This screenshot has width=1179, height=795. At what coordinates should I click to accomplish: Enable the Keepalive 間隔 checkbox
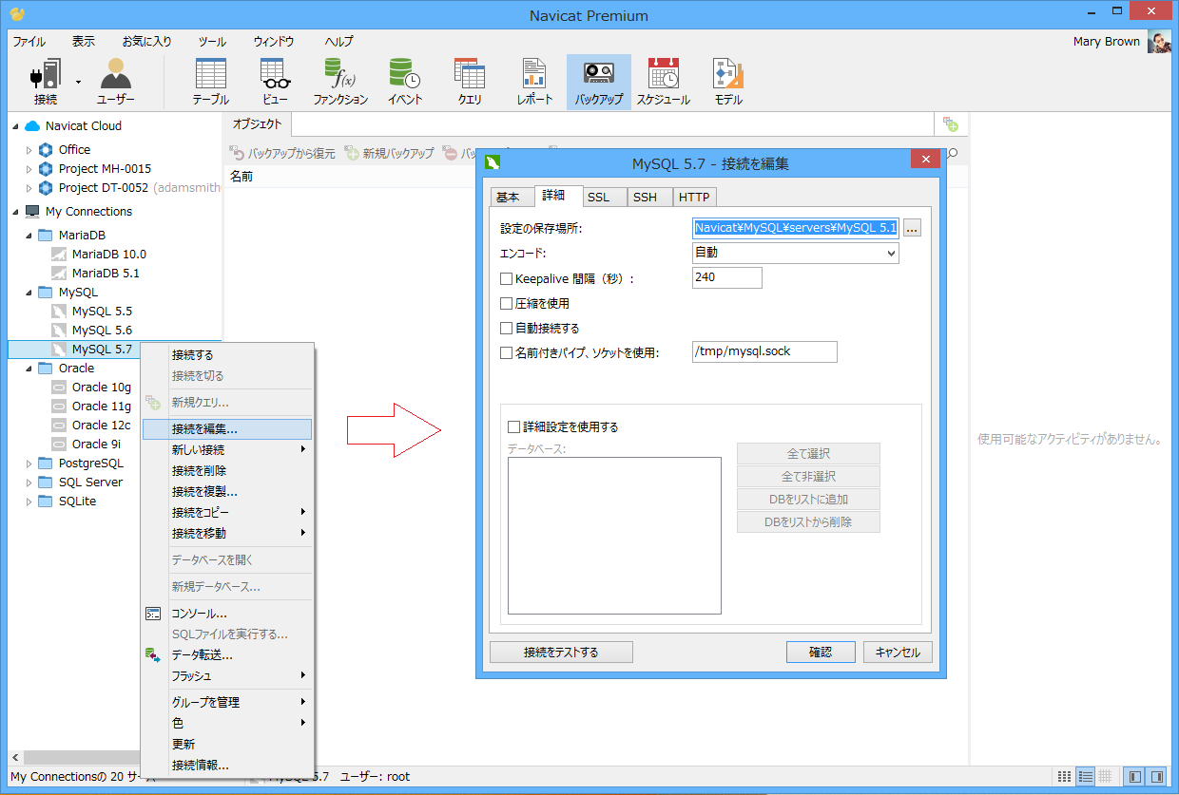(x=507, y=279)
